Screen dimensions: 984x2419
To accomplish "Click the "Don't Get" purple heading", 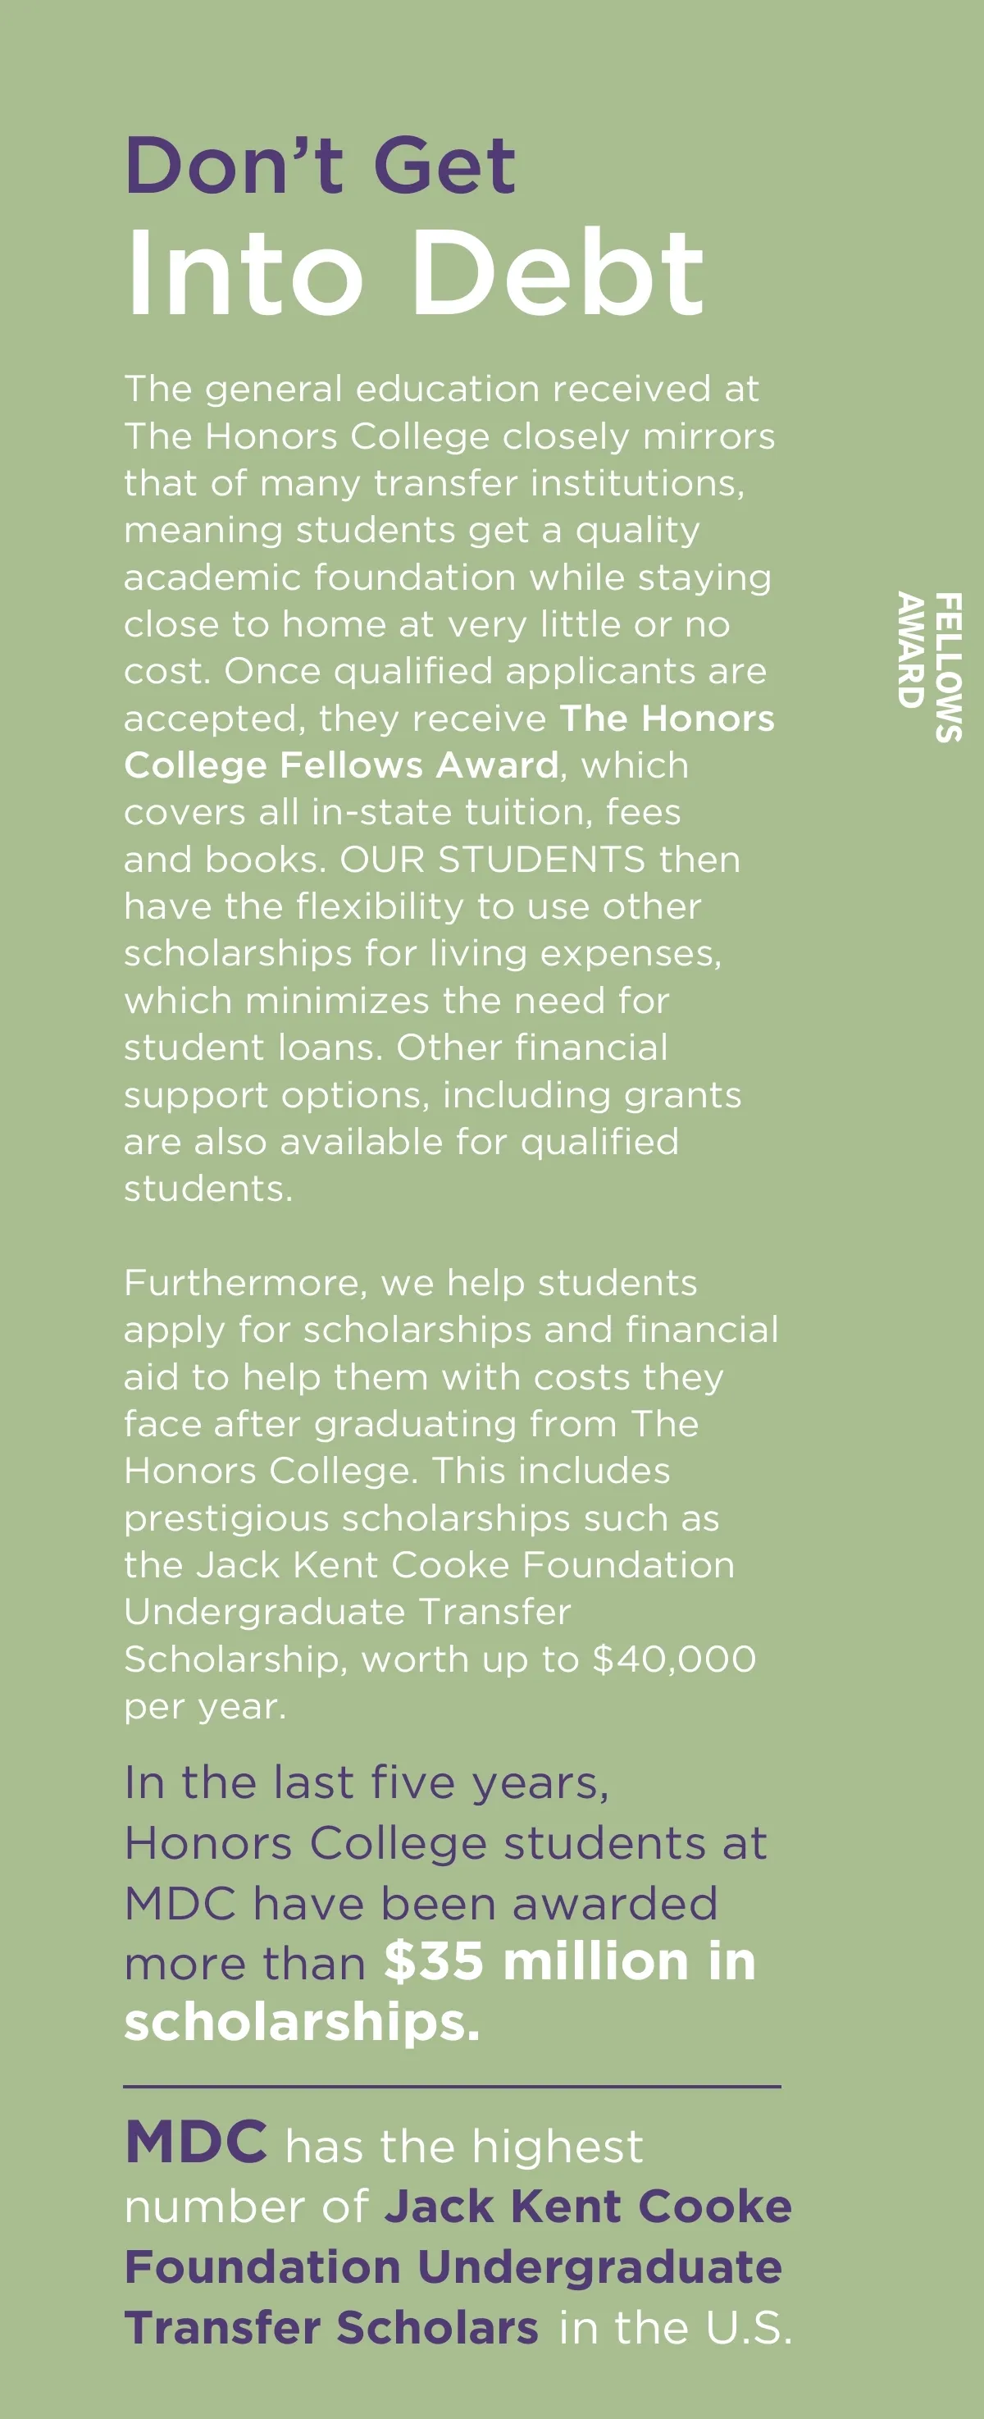I will coord(319,165).
